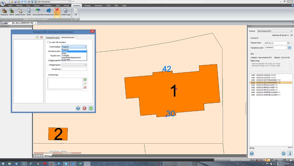Select Tomtplats option

click(74, 55)
